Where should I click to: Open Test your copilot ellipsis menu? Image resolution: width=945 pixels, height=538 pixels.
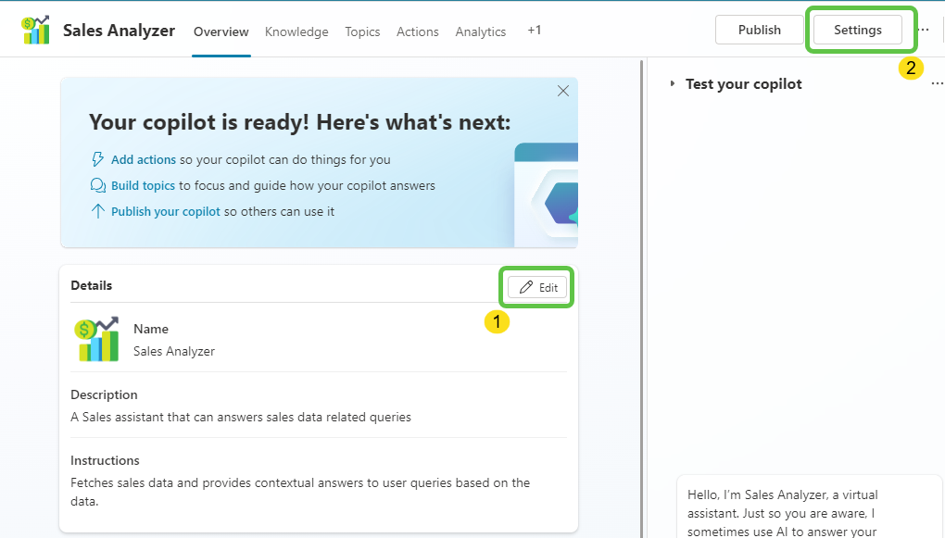pyautogui.click(x=937, y=84)
